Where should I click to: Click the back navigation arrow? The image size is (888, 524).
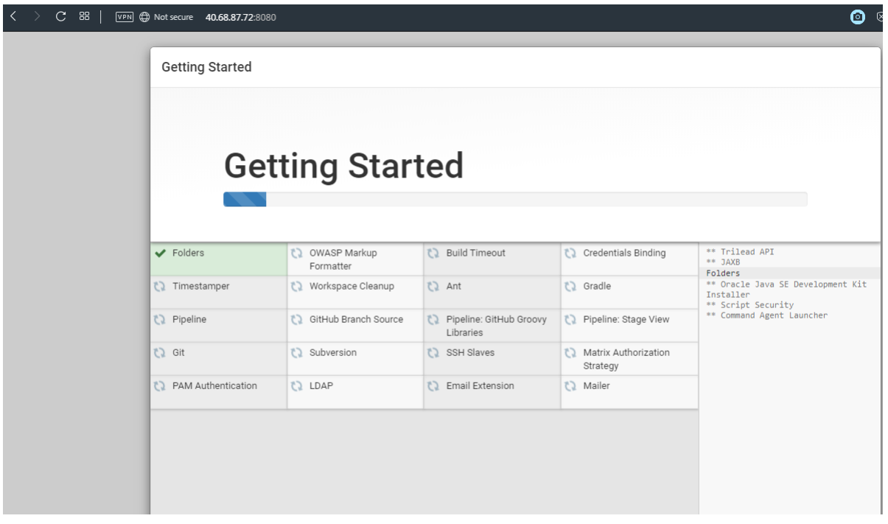13,15
